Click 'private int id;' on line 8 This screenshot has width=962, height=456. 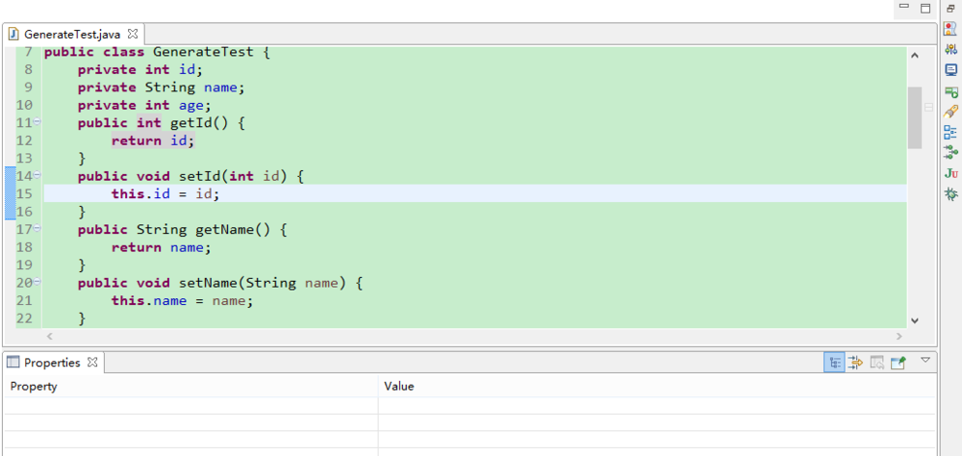tap(139, 69)
